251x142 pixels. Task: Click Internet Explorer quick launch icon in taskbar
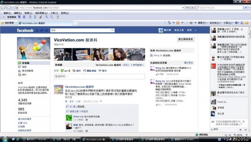18,139
